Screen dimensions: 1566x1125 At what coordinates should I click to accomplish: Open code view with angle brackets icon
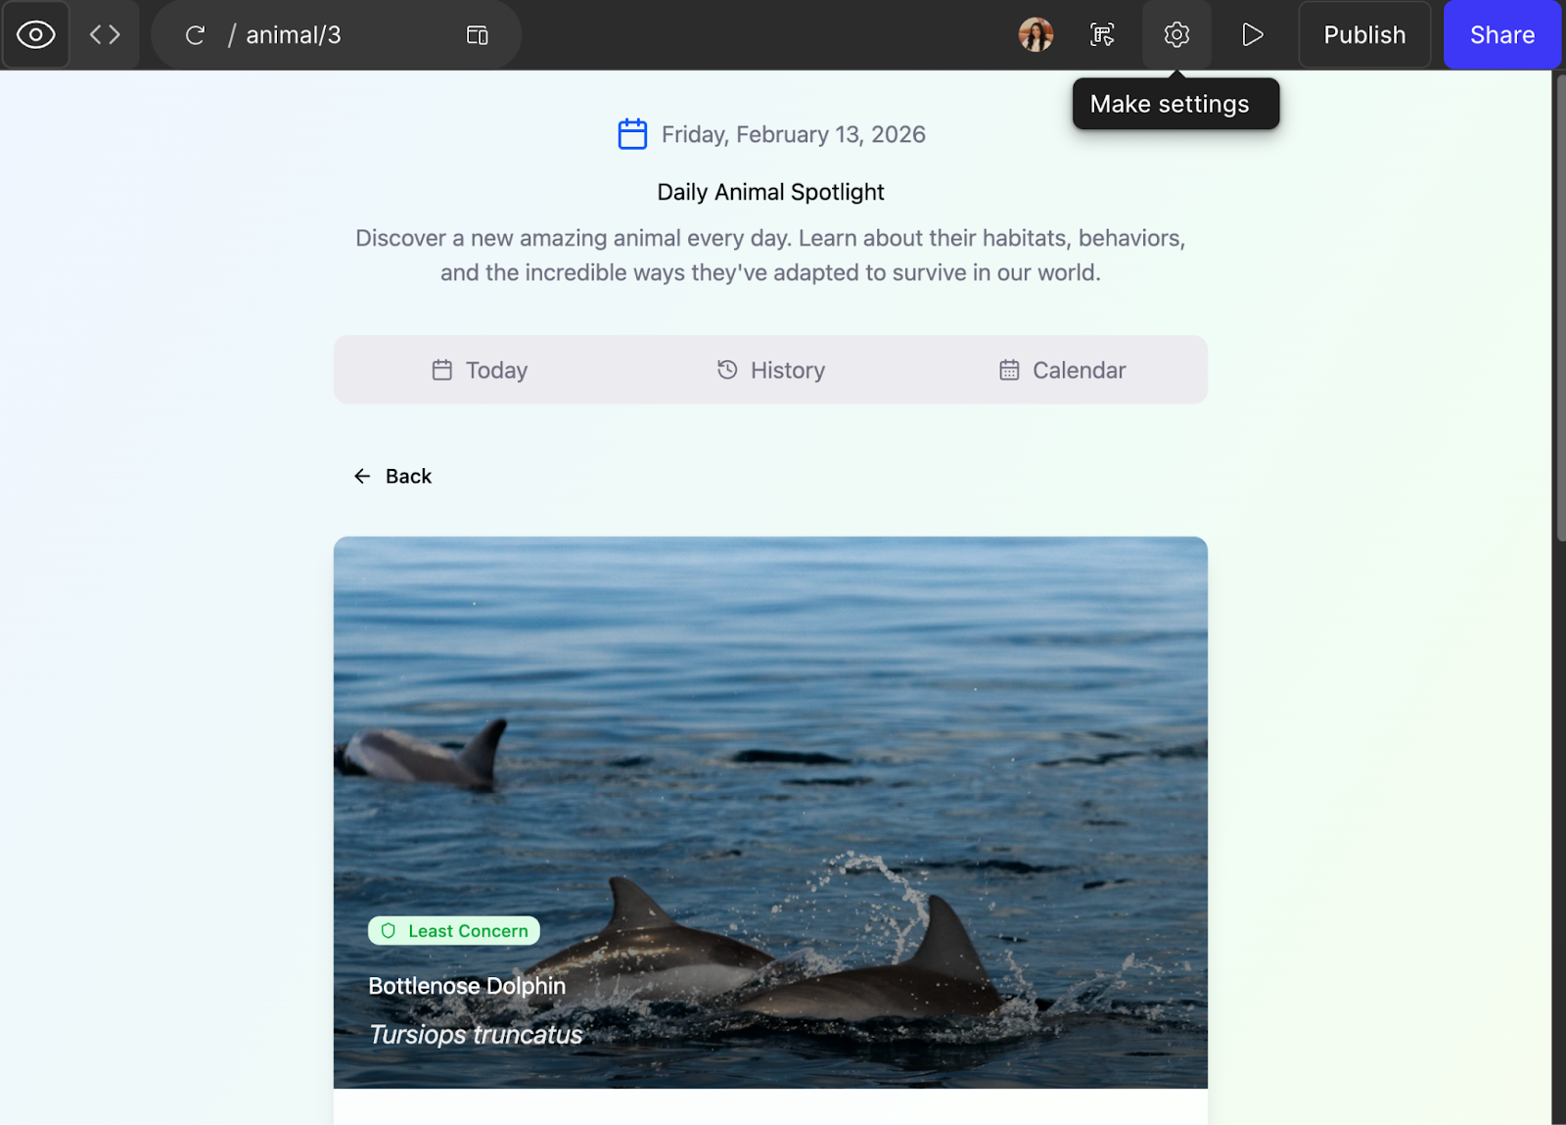[x=105, y=35]
